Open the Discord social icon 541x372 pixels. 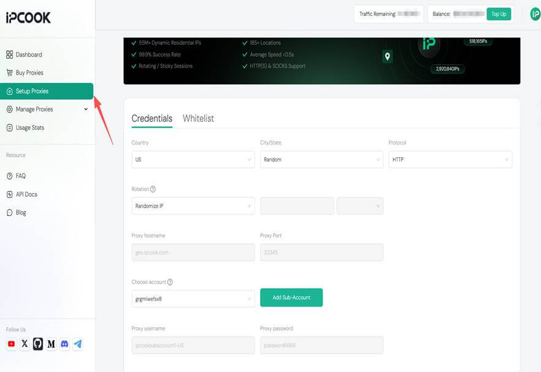click(x=64, y=344)
